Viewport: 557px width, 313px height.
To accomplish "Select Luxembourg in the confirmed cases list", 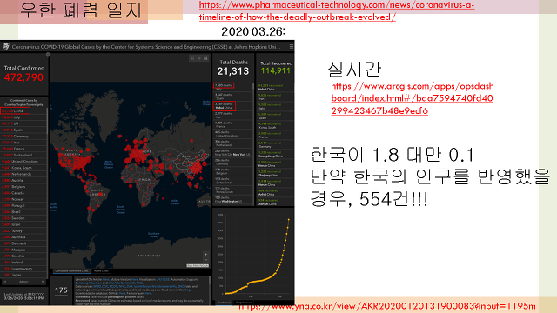I will pos(23,269).
